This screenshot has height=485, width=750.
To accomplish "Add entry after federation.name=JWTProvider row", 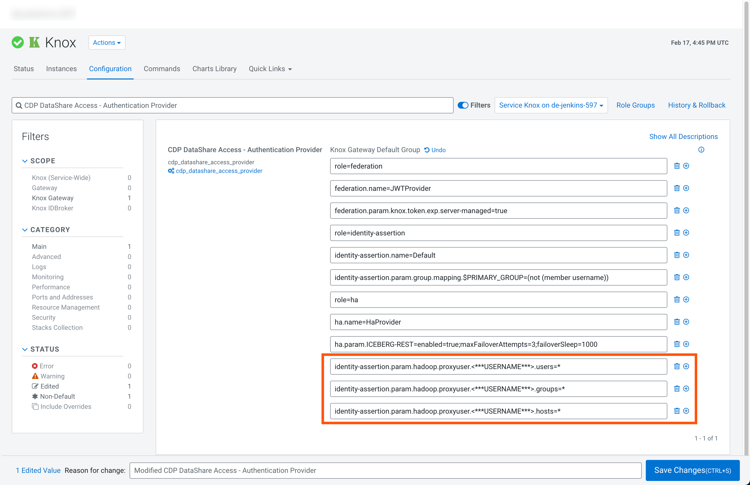I will coord(686,188).
